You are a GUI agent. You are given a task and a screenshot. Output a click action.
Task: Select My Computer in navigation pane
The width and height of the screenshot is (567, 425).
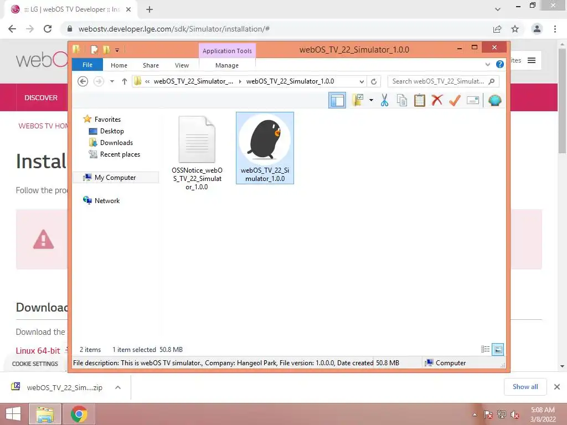tap(116, 178)
